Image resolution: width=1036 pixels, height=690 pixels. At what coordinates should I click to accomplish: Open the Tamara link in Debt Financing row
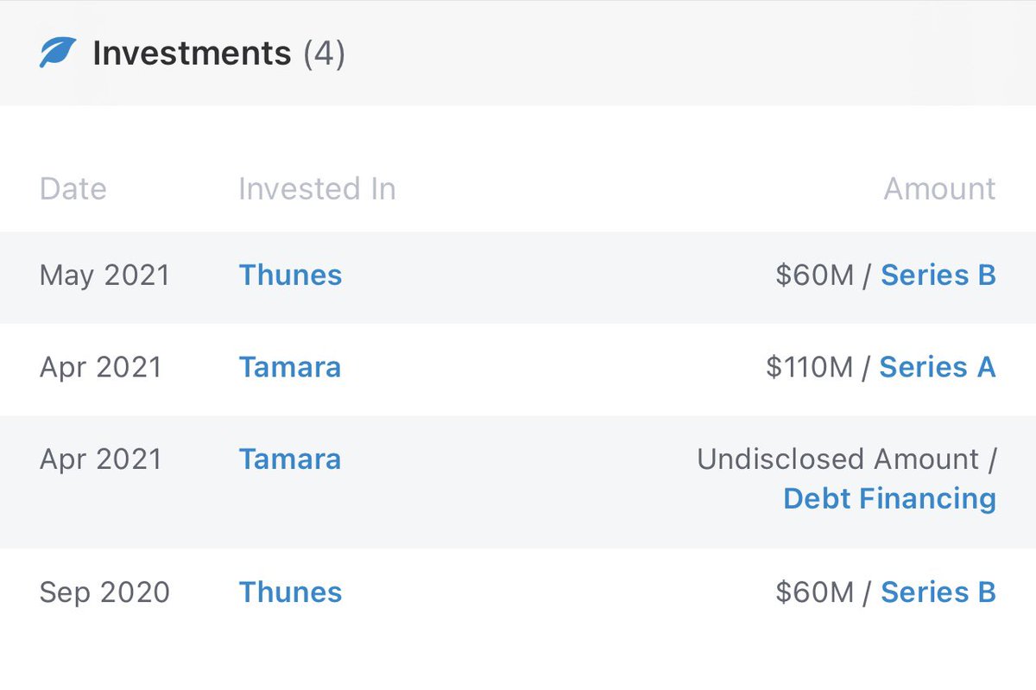(289, 459)
